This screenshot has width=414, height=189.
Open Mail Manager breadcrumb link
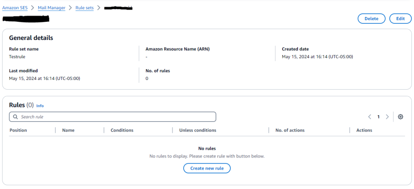click(x=51, y=8)
